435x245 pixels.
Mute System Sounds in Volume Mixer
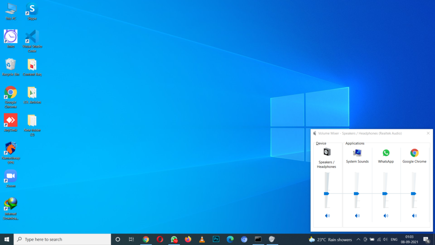point(357,216)
